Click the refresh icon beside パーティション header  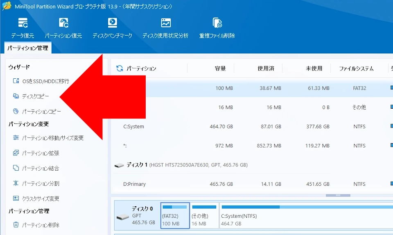pos(120,68)
